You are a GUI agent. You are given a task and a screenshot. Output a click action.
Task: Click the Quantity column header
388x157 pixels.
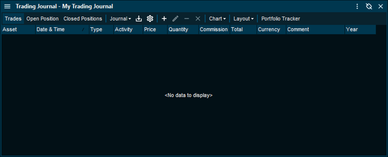click(x=183, y=30)
